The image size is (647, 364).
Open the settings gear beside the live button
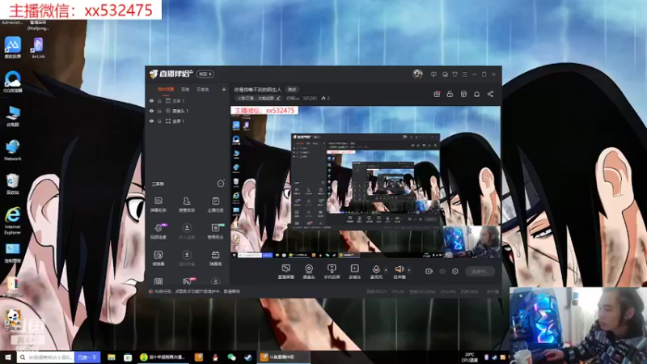tap(455, 271)
